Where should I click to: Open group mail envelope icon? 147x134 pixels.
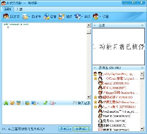(x=25, y=17)
